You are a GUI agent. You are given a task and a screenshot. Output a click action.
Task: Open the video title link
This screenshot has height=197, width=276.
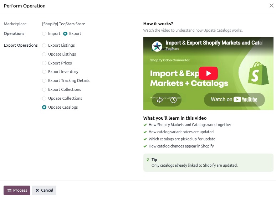214,43
